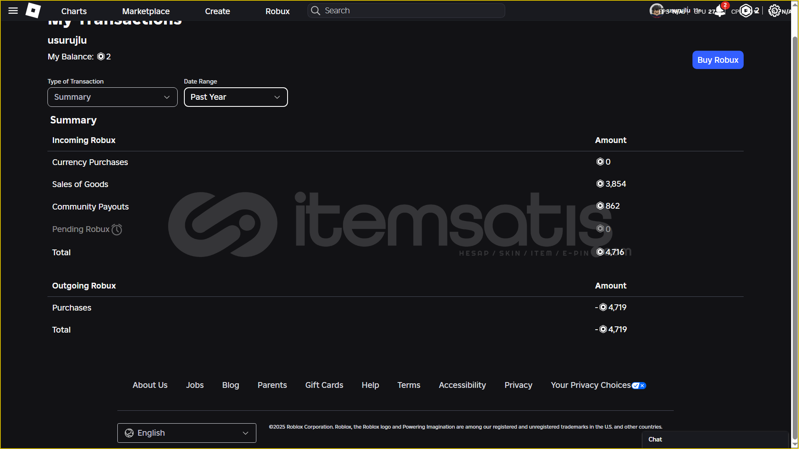Open the hamburger navigation menu
This screenshot has height=449, width=799.
pyautogui.click(x=13, y=11)
